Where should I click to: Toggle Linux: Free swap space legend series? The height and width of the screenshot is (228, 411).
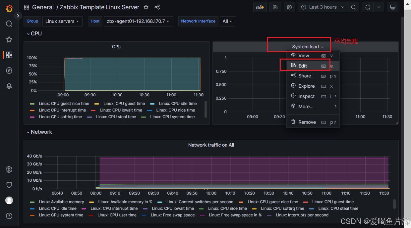[173, 215]
